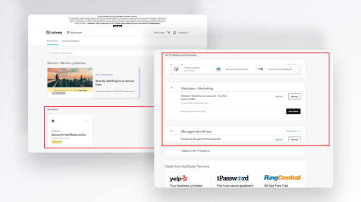361x202 pixels.
Task: Click the notifications bell icon
Action: (175, 33)
